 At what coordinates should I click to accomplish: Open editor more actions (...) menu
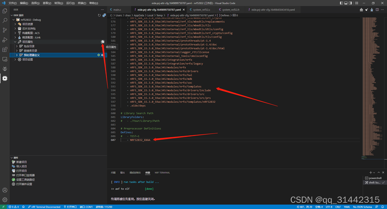tap(383, 10)
